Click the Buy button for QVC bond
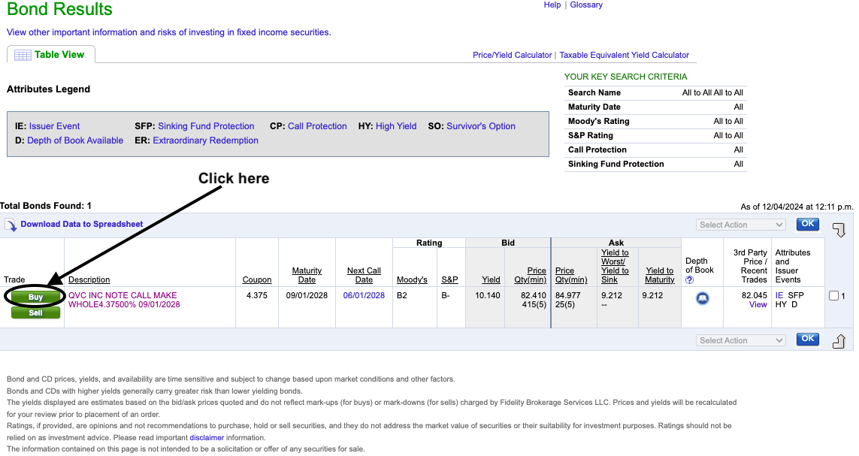The height and width of the screenshot is (456, 859). pos(35,297)
